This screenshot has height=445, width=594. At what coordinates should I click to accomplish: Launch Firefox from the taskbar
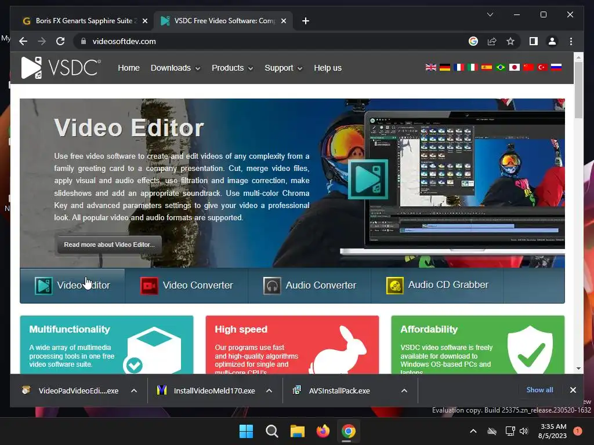click(323, 431)
